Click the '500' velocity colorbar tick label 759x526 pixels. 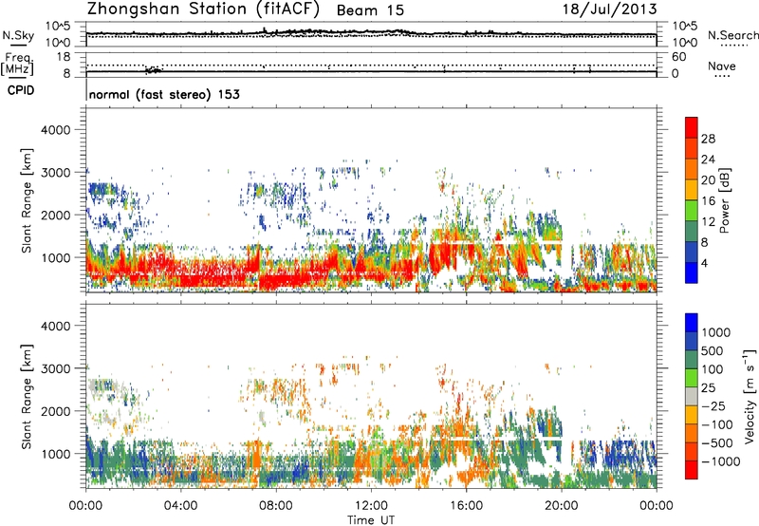tap(713, 350)
